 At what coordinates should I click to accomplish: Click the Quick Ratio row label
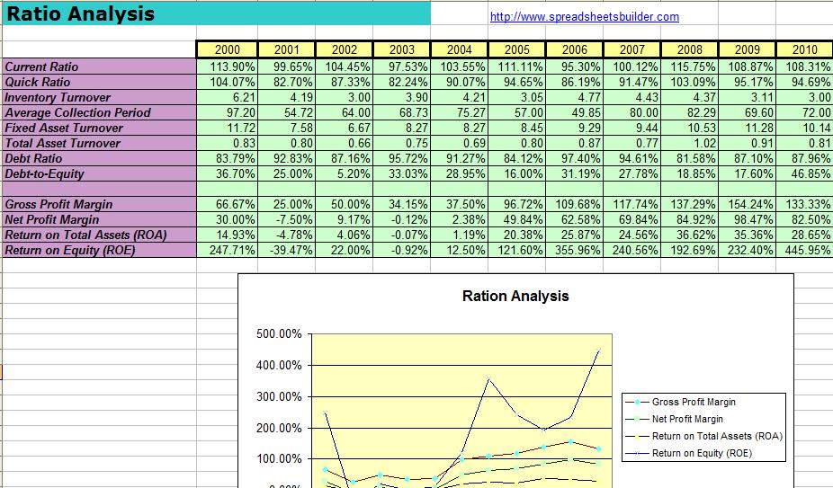pyautogui.click(x=100, y=83)
